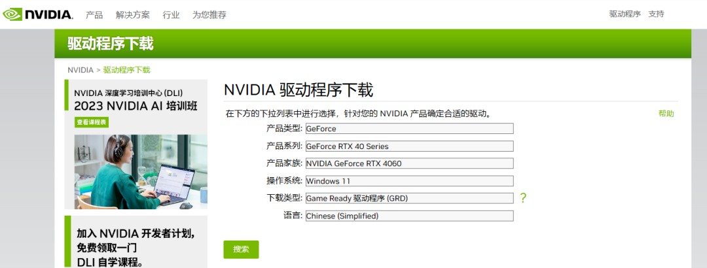707x268 pixels.
Task: Open the 产品家族 RTX 4060 dropdown
Action: [x=409, y=163]
